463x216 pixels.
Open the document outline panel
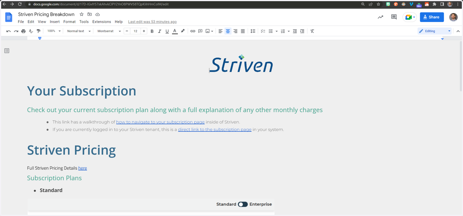pyautogui.click(x=7, y=51)
